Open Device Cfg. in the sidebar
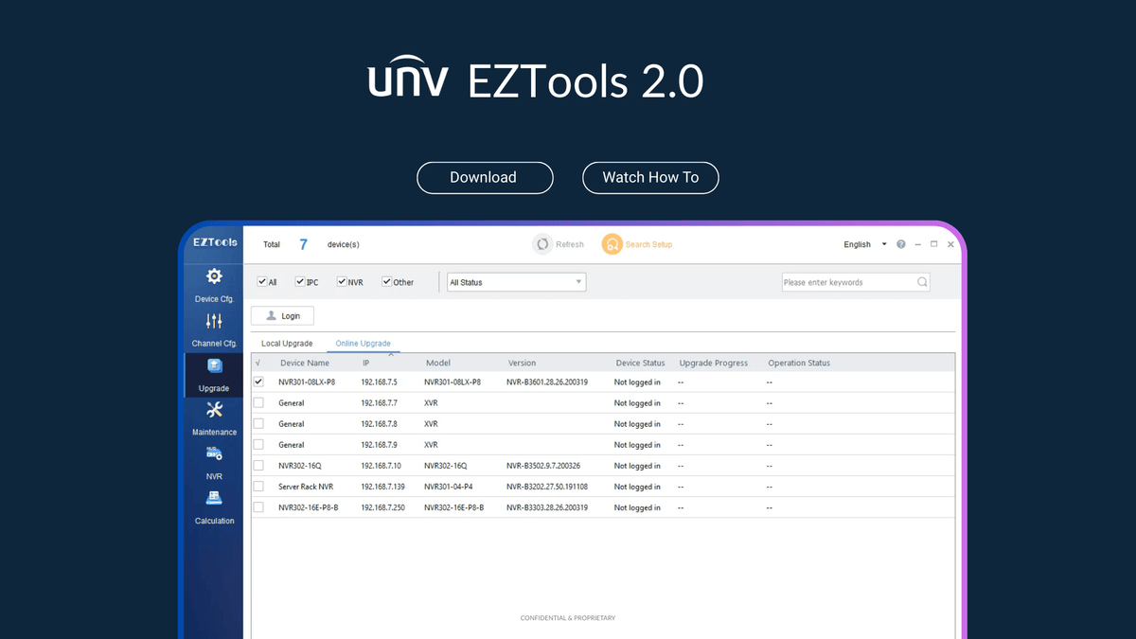Image resolution: width=1136 pixels, height=639 pixels. point(214,284)
